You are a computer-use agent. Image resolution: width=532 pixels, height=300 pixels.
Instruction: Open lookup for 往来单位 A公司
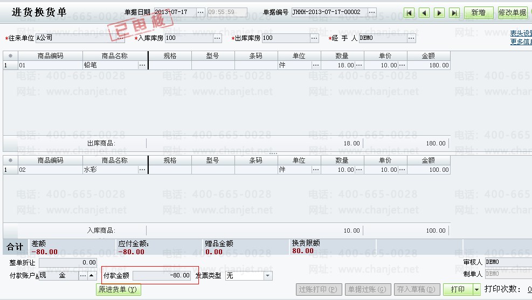pos(120,38)
